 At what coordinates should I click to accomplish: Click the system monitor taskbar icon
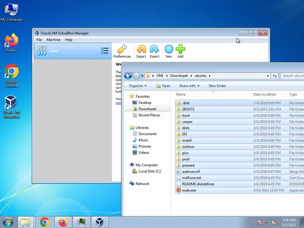[x=81, y=222]
